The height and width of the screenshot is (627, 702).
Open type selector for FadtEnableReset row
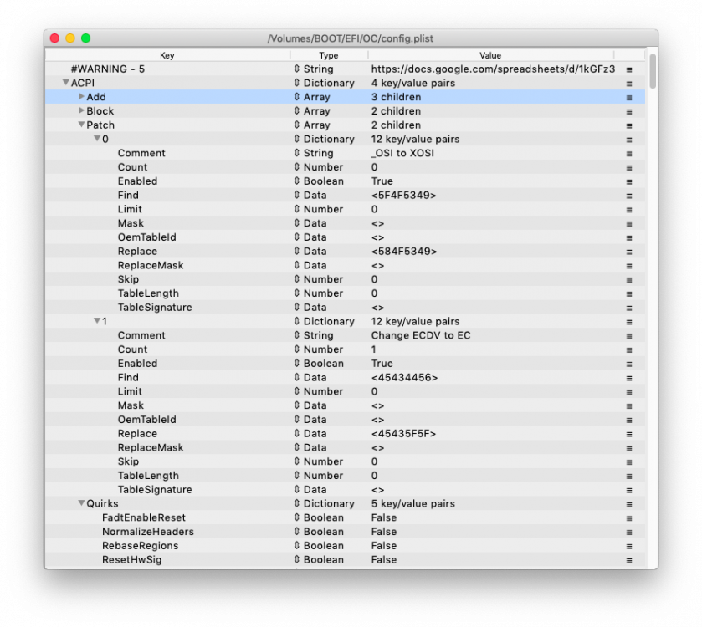(x=296, y=517)
